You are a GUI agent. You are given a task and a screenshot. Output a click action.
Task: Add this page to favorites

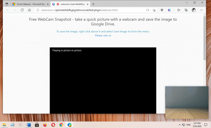[x=154, y=10]
